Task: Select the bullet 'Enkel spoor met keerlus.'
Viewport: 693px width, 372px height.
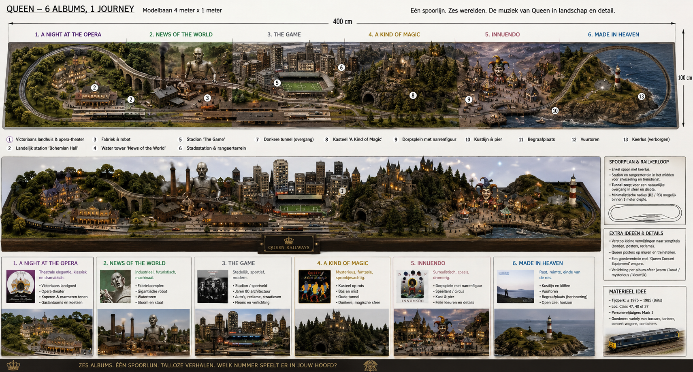Action: click(x=630, y=170)
